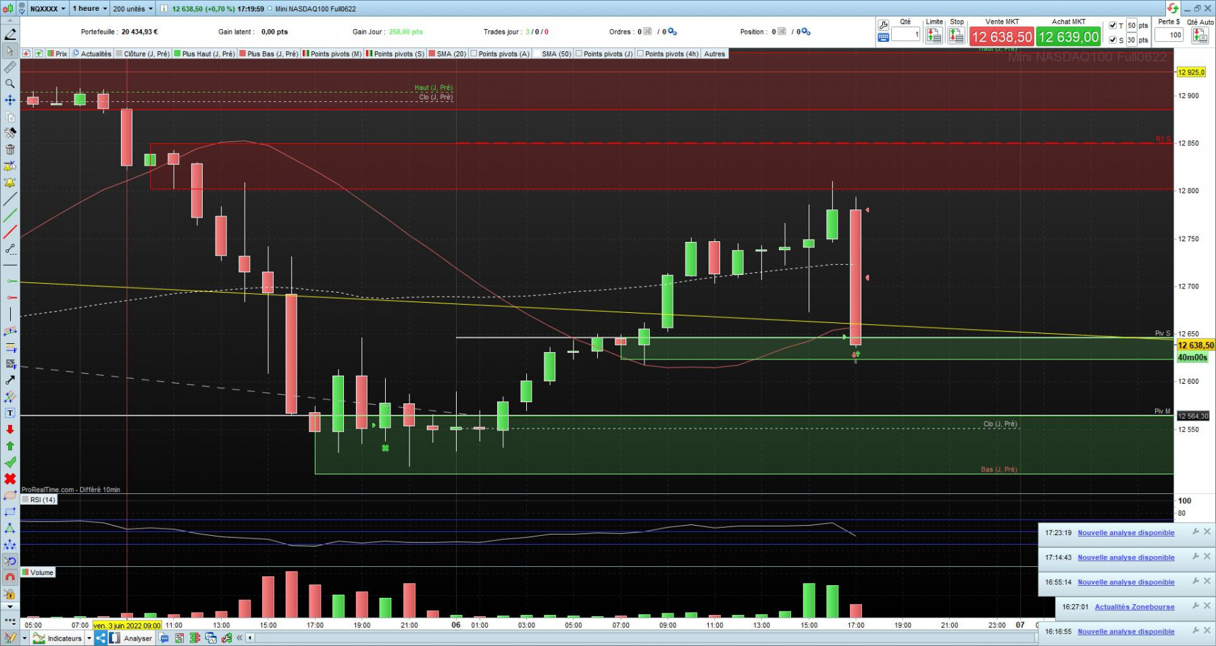Click the Limite order icon
The image size is (1216, 646).
coord(934,36)
